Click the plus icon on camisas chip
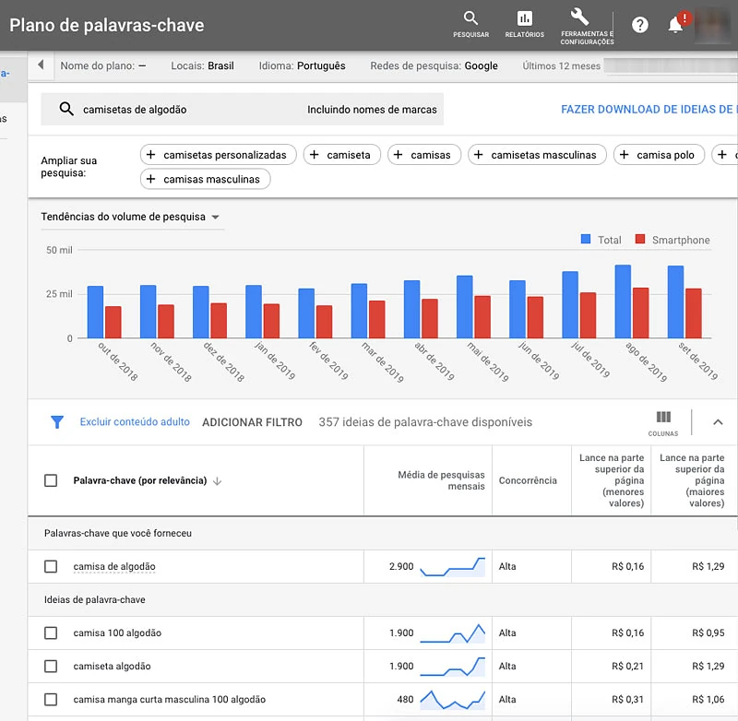The width and height of the screenshot is (738, 721). [x=399, y=155]
